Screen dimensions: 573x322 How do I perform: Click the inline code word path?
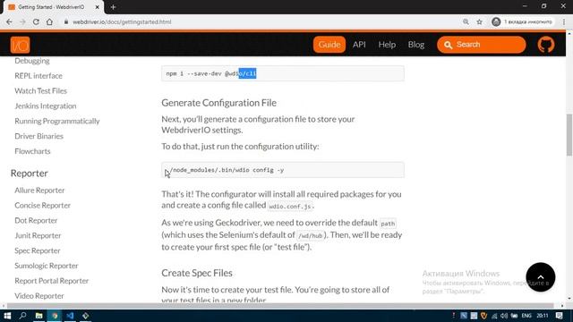pyautogui.click(x=388, y=224)
